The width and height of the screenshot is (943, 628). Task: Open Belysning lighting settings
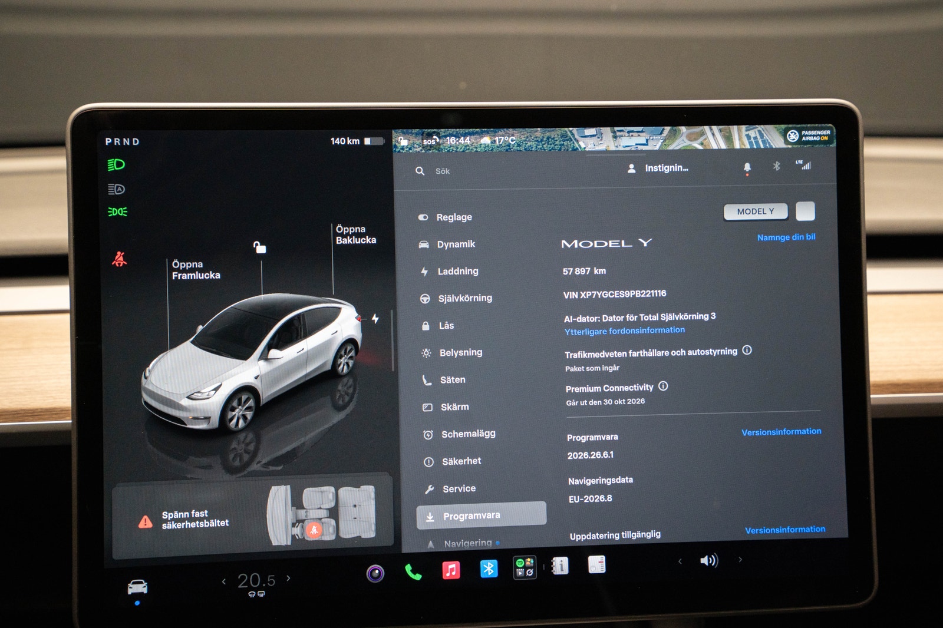pos(452,352)
